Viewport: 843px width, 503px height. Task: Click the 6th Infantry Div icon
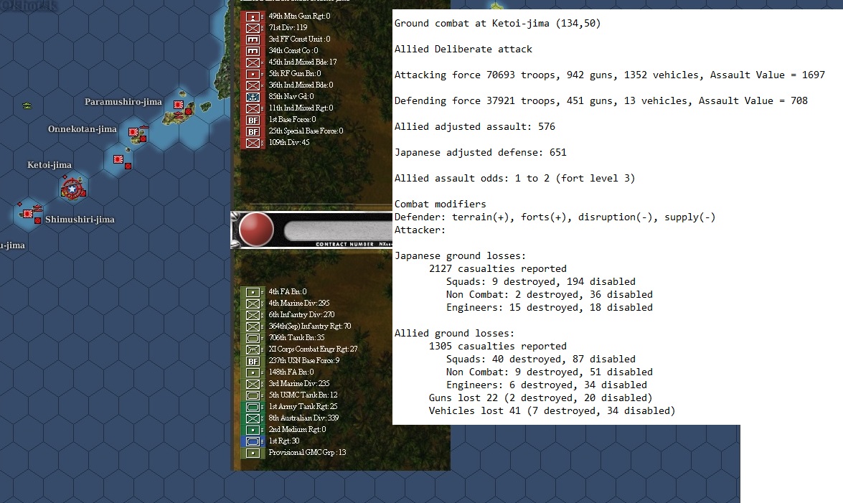point(253,315)
